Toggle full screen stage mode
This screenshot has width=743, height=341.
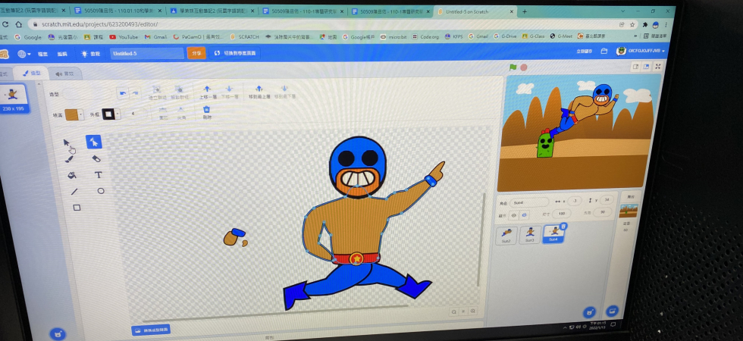[x=657, y=67]
